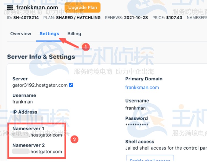Open the frankkman.com primary domain link
This screenshot has width=207, height=162.
[142, 87]
